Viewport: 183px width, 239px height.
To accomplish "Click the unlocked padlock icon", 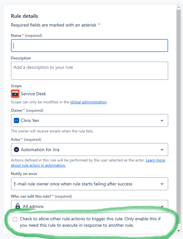I will [18, 206].
